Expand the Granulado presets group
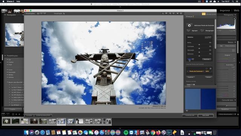241x136 pixels. pyautogui.click(x=8, y=72)
